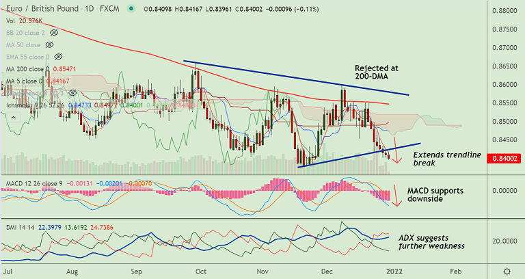Click MACD histogram value −0.00131
The height and width of the screenshot is (279, 525).
pos(80,183)
